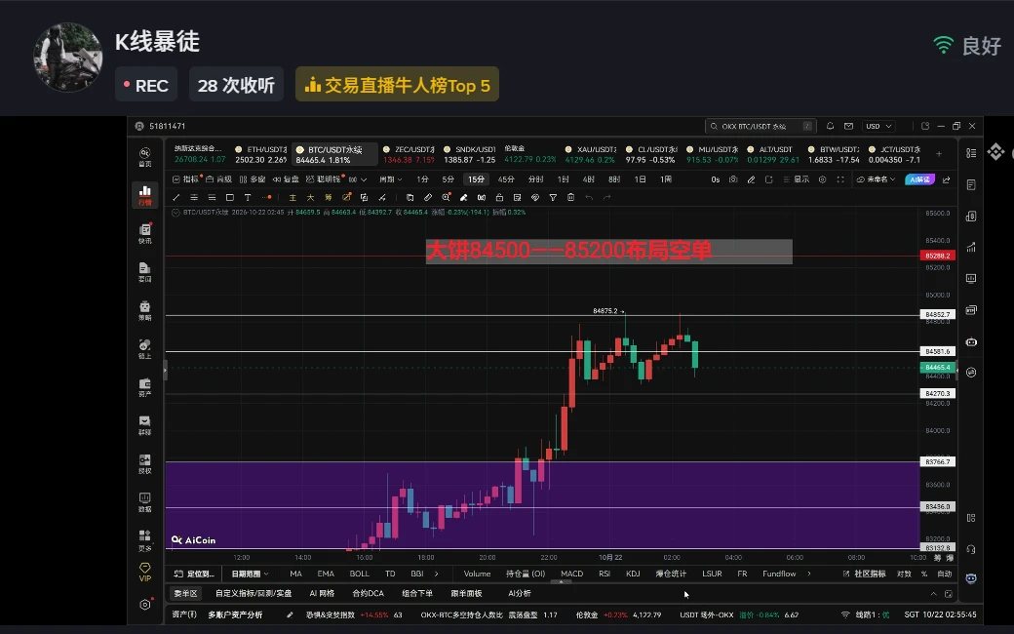Click the filter funnel icon in drawing toolbar
Viewport: 1014px width, 634px height.
tap(553, 197)
